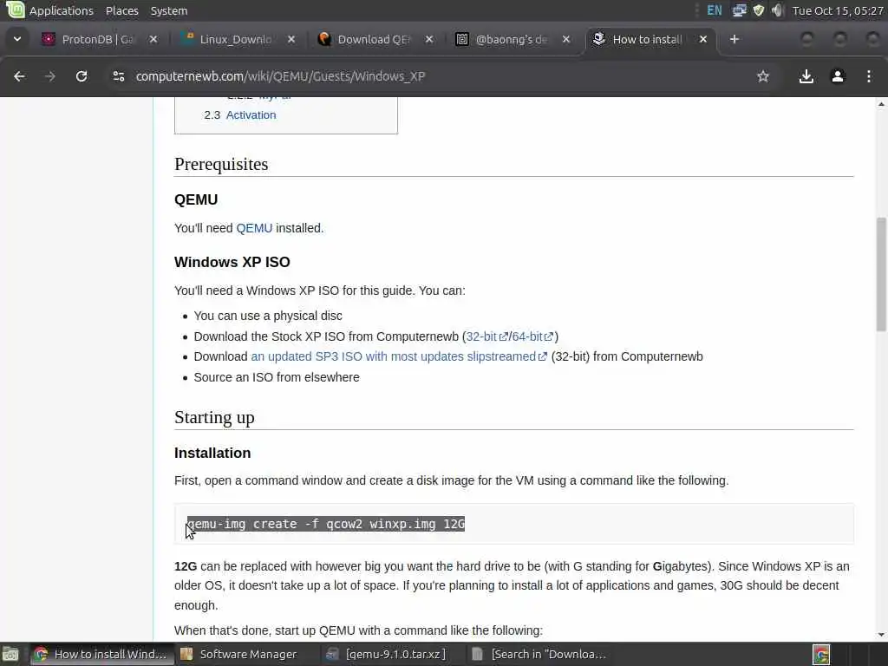This screenshot has width=888, height=666.
Task: Close the How to install tab
Action: pos(702,39)
